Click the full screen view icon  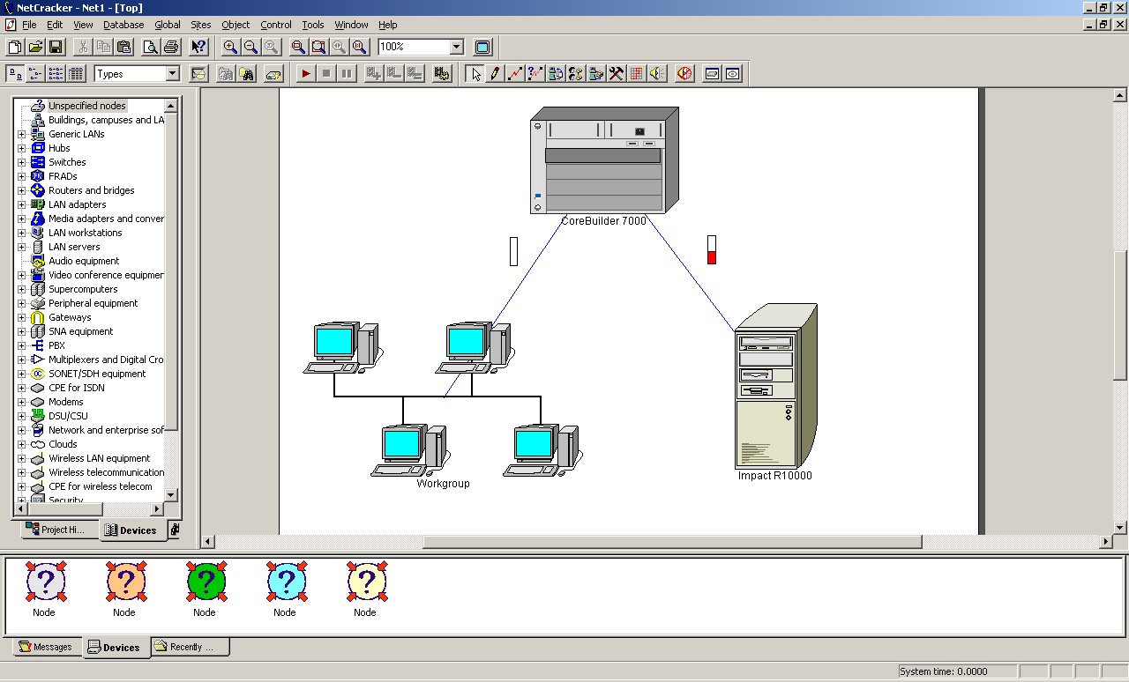tap(482, 48)
